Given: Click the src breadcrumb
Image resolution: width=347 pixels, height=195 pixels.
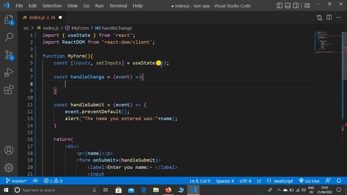Looking at the screenshot, I should coord(26,28).
